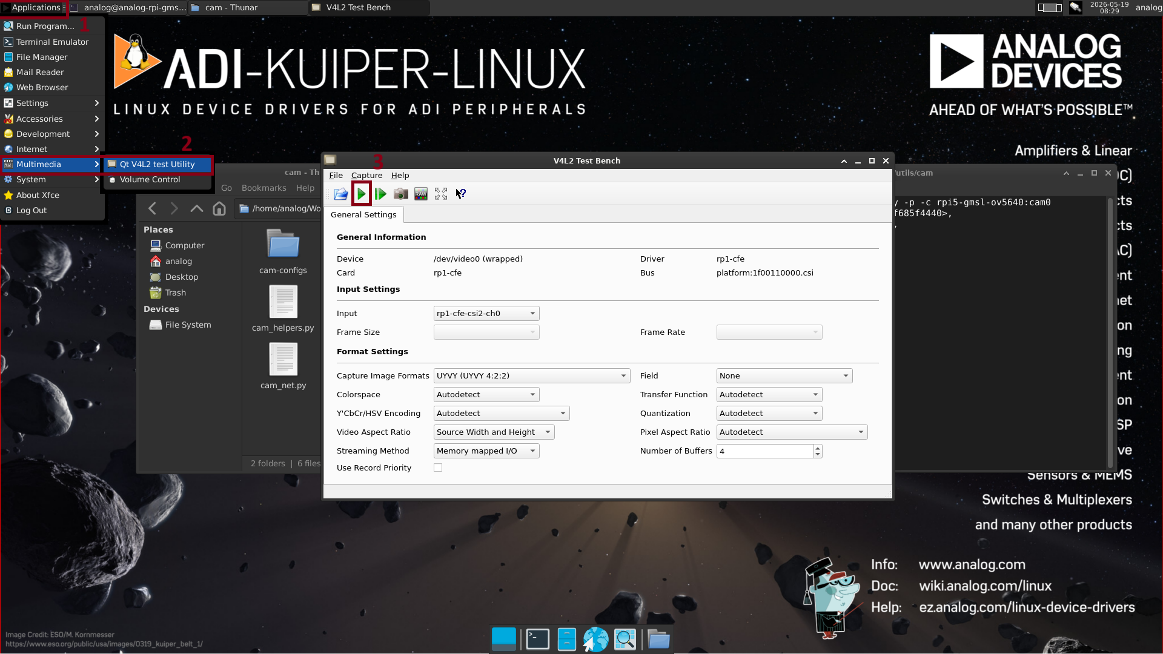Switch to terminal window in taskbar
The image size is (1163, 654).
pos(127,7)
